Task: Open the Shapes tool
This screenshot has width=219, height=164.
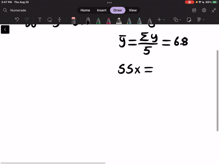Action: click(x=176, y=20)
